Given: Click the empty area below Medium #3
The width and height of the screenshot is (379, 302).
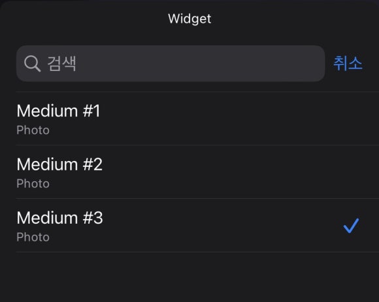Looking at the screenshot, I should click(x=189, y=277).
